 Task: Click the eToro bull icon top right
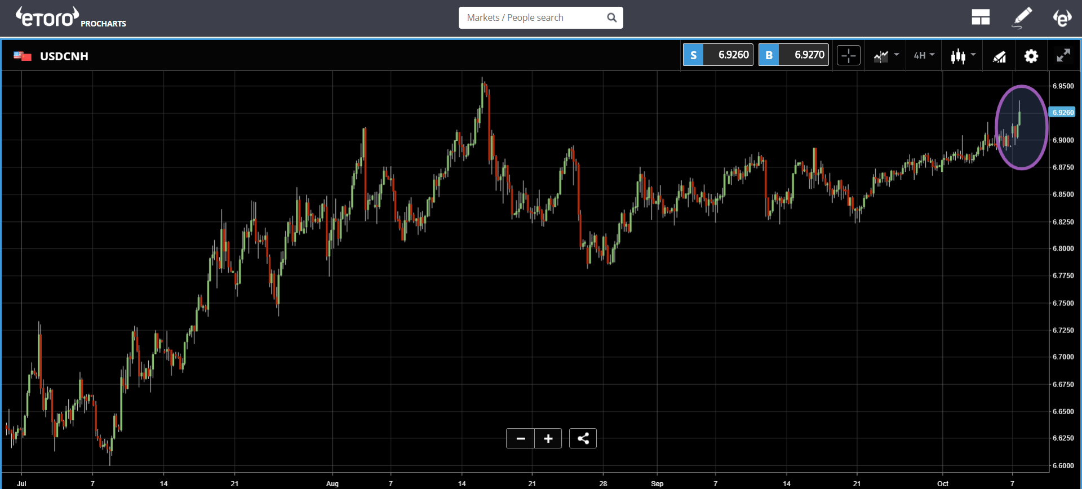click(x=1062, y=18)
